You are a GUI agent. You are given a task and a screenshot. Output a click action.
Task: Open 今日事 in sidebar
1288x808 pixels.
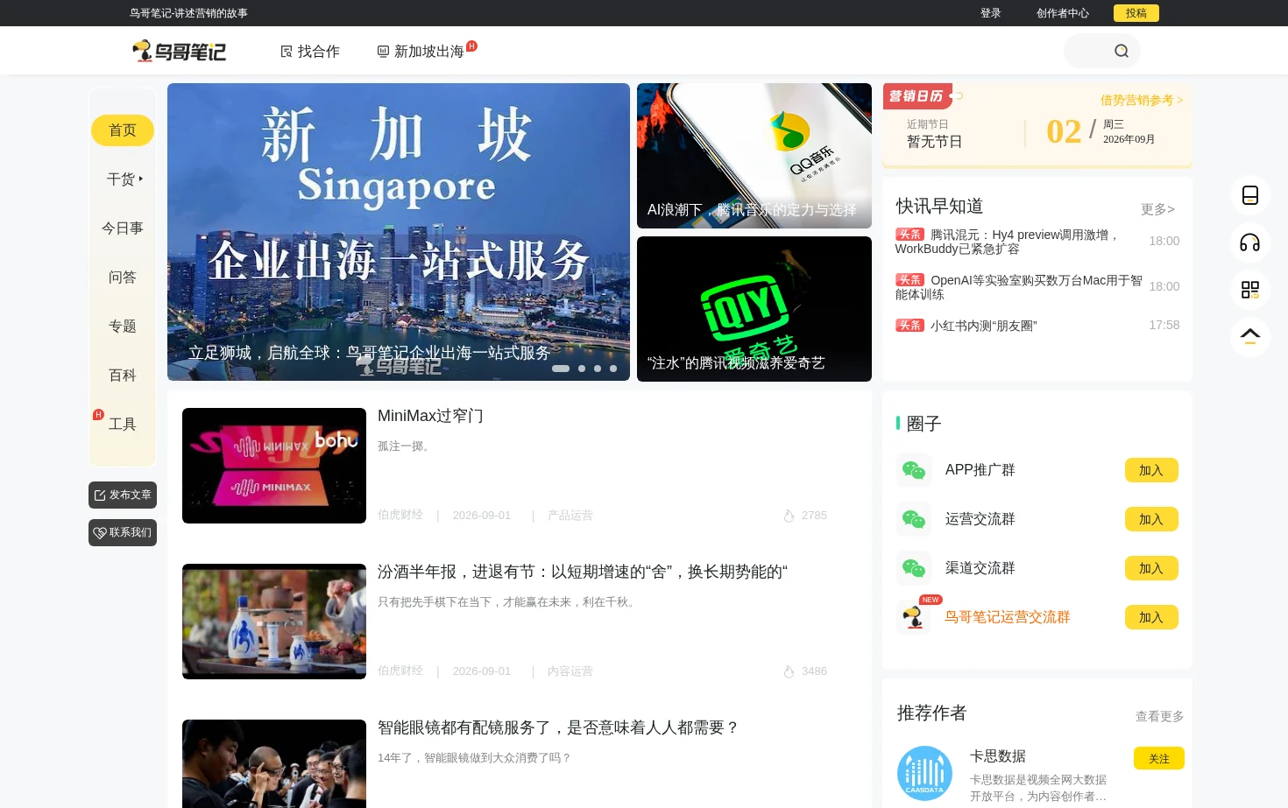click(x=123, y=228)
